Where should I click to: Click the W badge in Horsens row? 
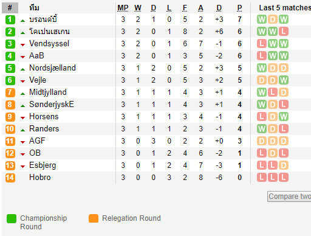[284, 117]
